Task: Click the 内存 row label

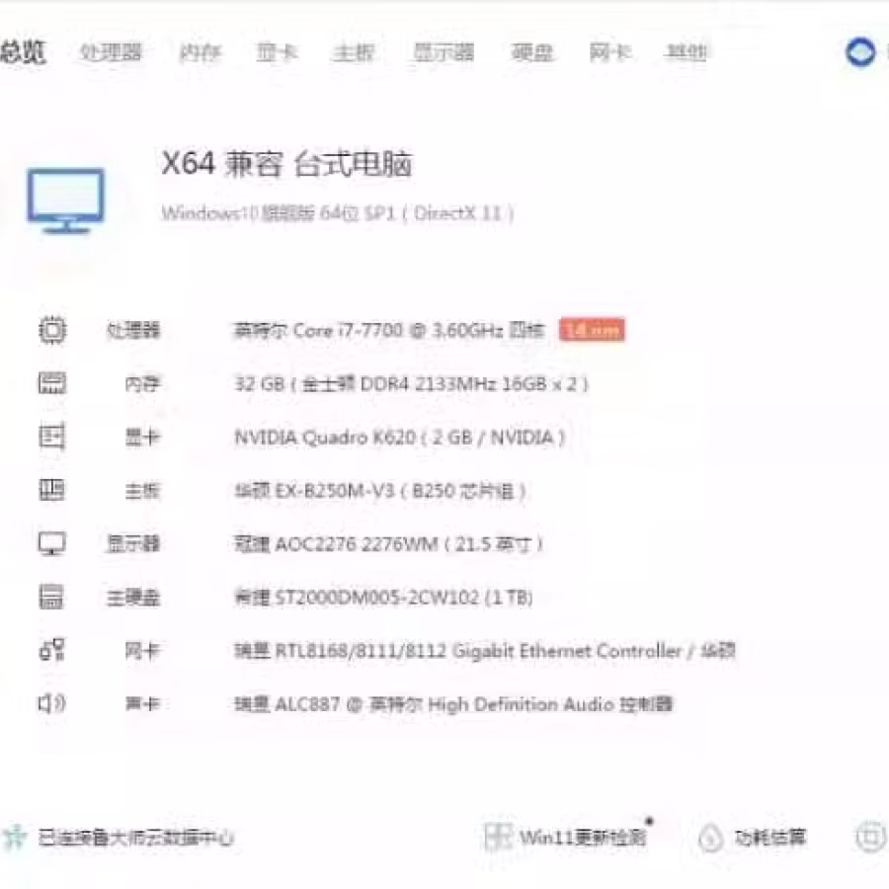Action: coord(142,384)
